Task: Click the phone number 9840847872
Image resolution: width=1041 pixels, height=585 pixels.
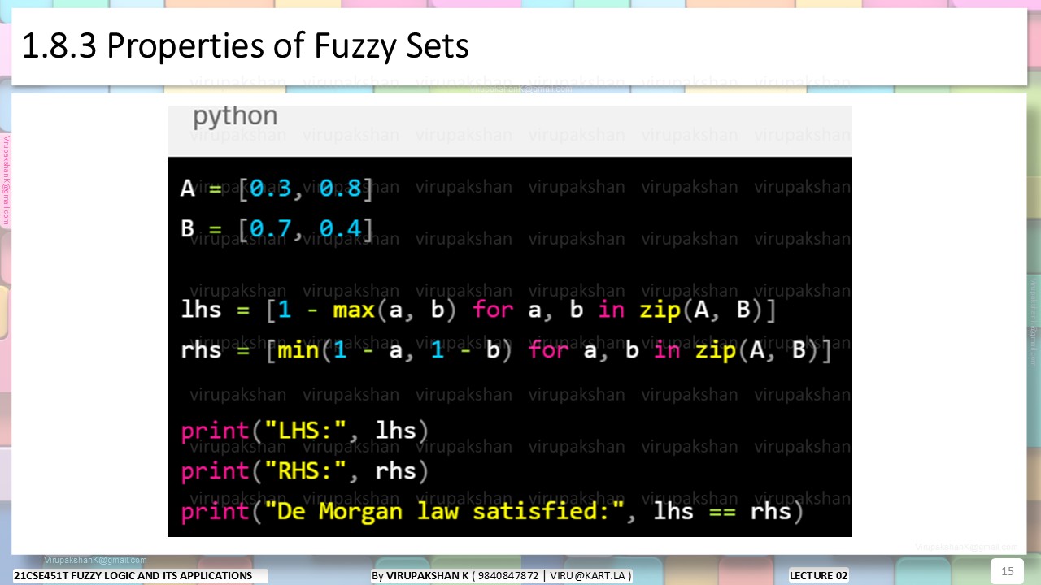Action: coord(509,576)
